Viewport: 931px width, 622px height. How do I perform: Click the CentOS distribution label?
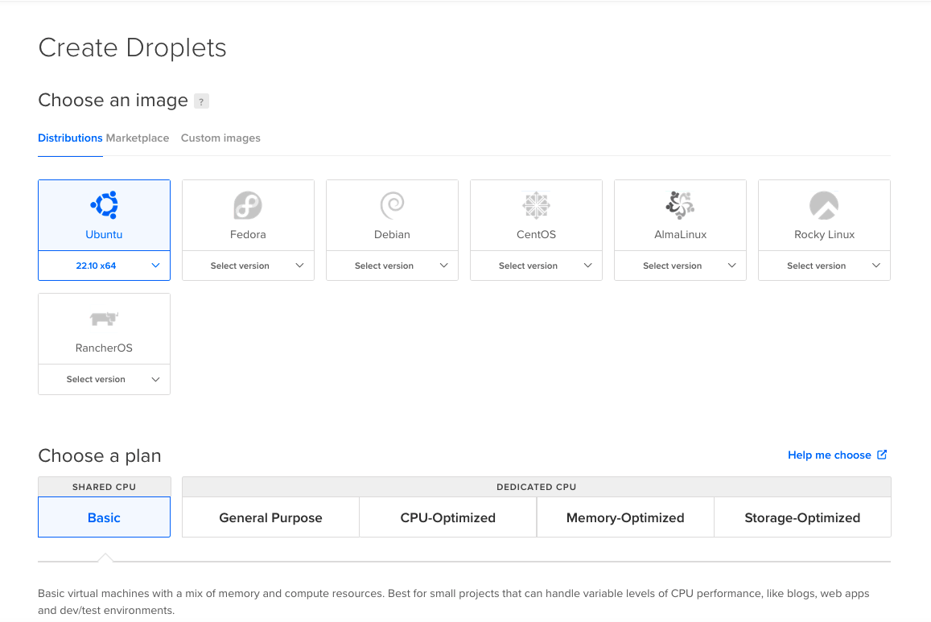pos(536,234)
